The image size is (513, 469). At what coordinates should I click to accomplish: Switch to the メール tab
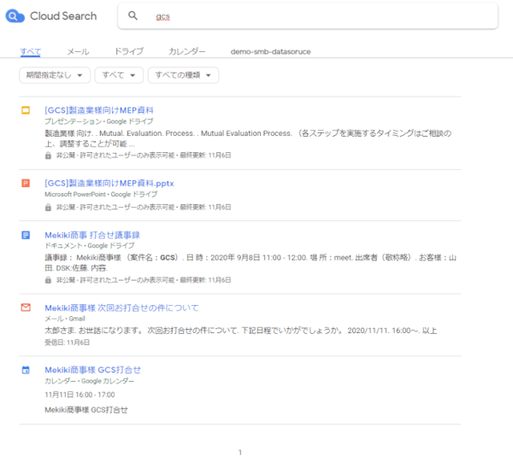78,51
